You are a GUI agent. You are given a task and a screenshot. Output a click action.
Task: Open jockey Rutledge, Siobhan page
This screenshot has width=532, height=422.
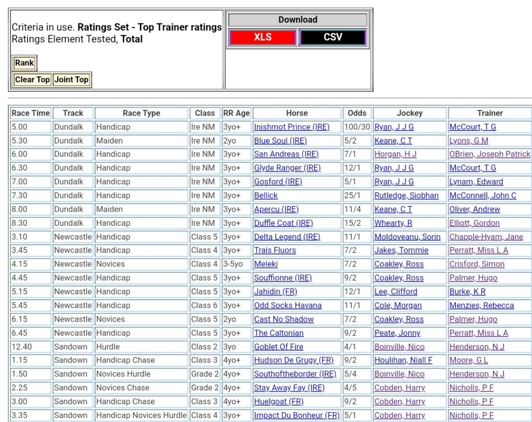[406, 196]
